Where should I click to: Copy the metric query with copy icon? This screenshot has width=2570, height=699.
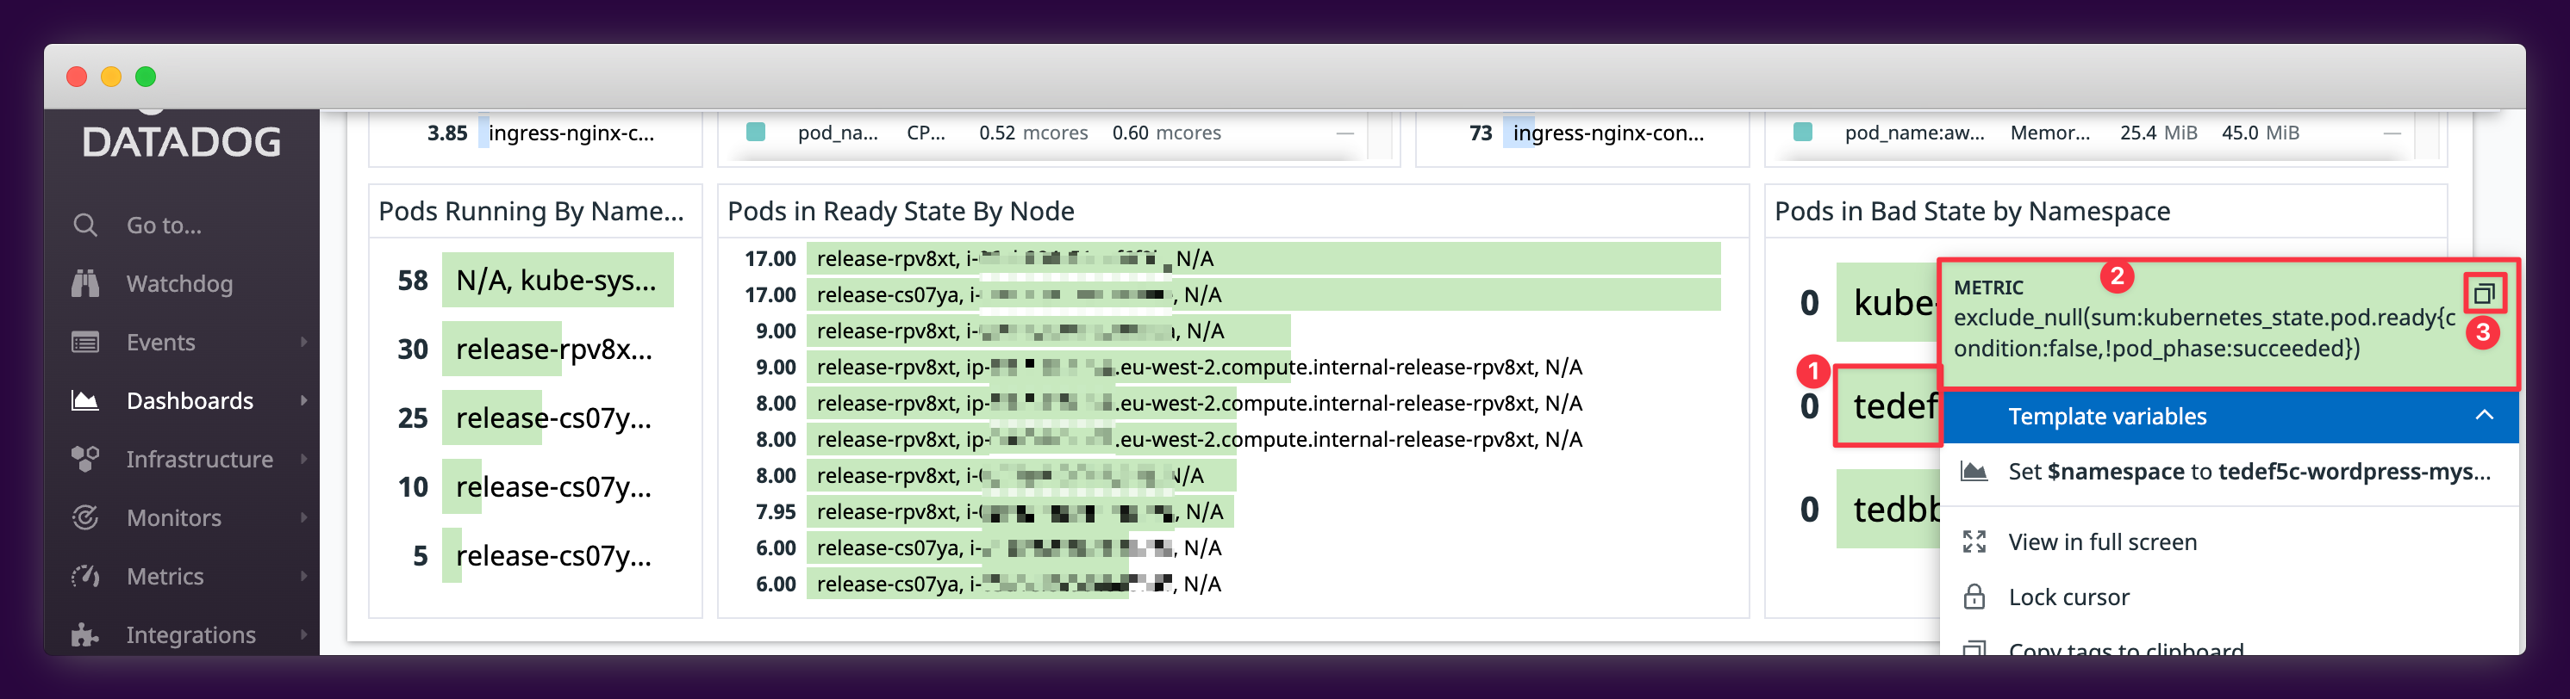point(2483,294)
